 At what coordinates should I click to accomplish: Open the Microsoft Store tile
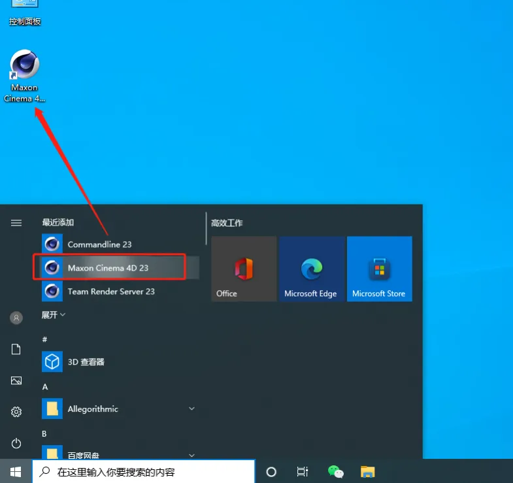380,269
